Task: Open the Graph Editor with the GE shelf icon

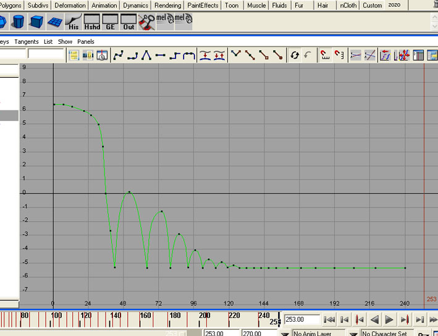Action: (x=110, y=22)
